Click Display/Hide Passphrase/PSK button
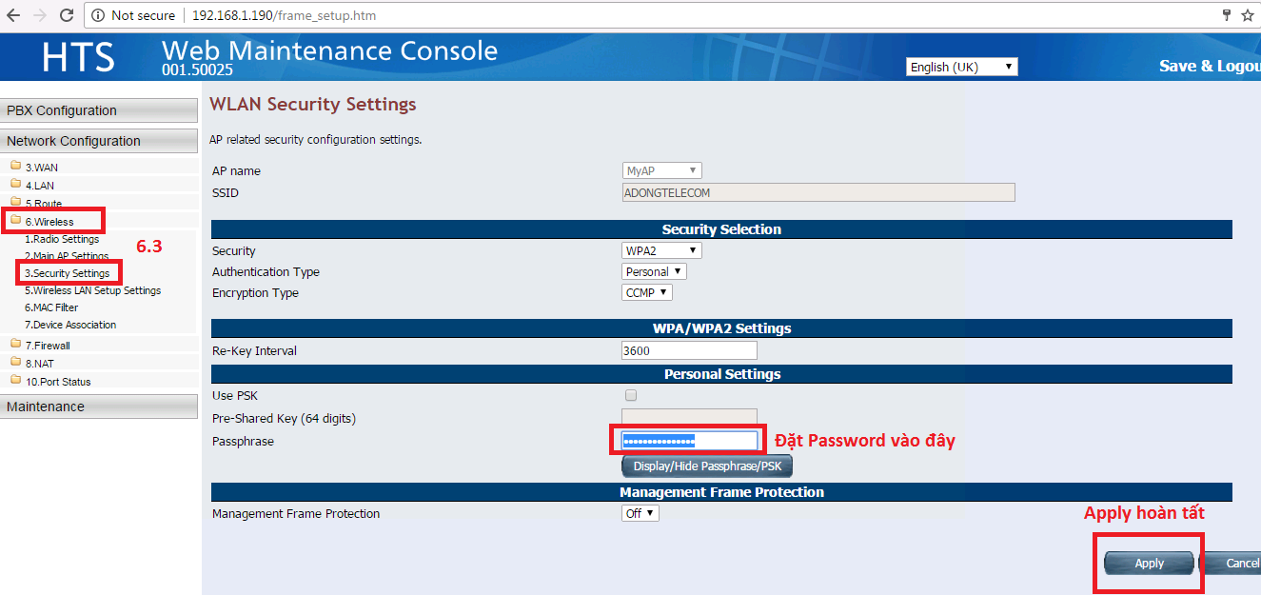The width and height of the screenshot is (1261, 595). point(706,466)
